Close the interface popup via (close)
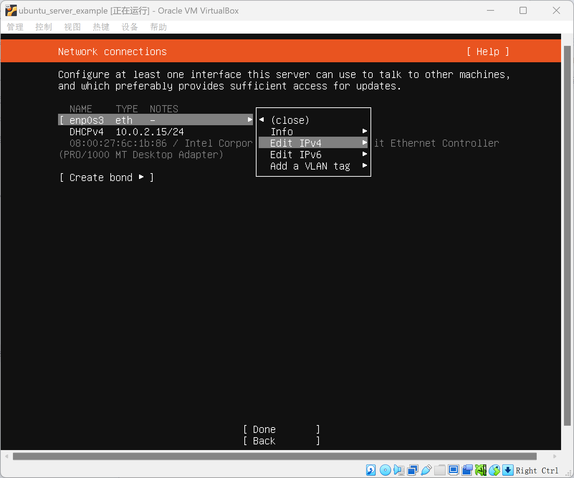This screenshot has height=478, width=574. [290, 120]
